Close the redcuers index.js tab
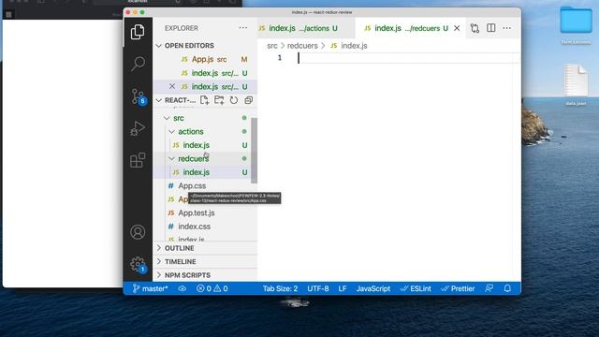The width and height of the screenshot is (599, 337). (457, 28)
